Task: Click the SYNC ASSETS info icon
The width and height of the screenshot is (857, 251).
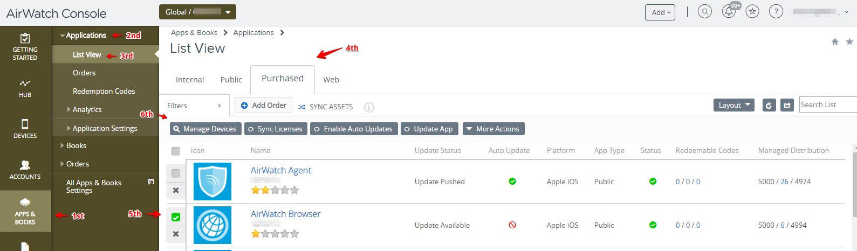Action: click(x=369, y=107)
